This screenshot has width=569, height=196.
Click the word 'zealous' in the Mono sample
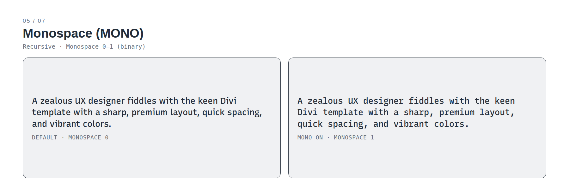click(x=325, y=101)
